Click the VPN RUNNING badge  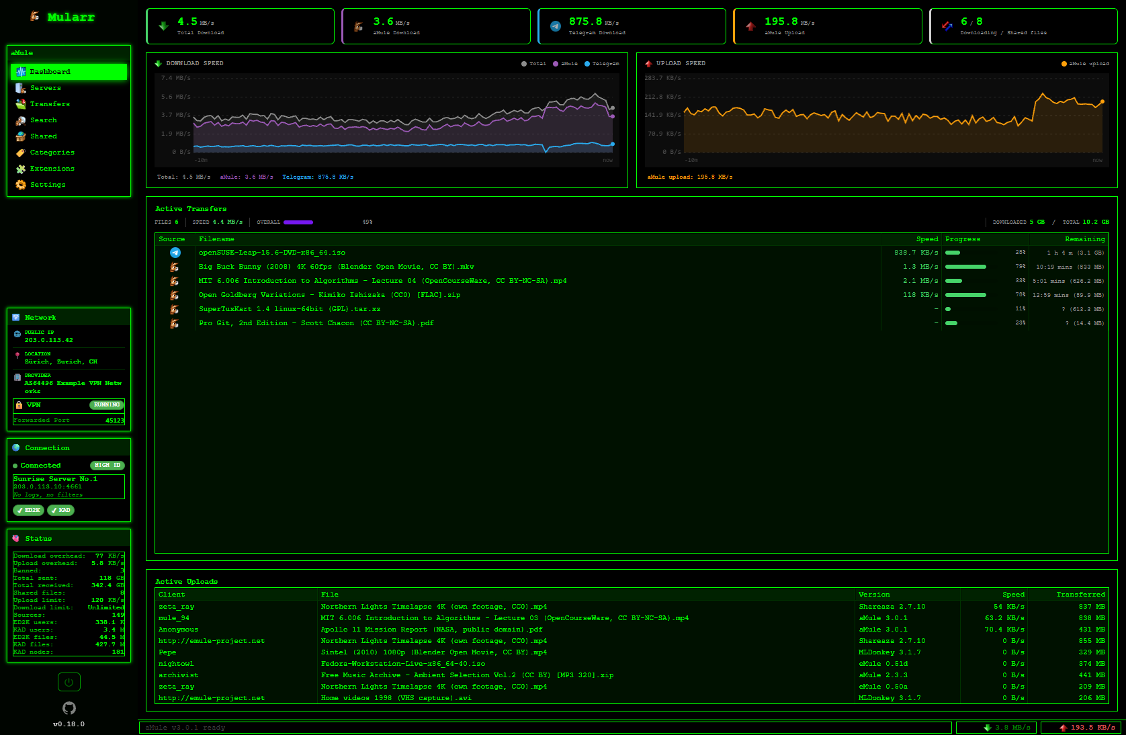[107, 405]
